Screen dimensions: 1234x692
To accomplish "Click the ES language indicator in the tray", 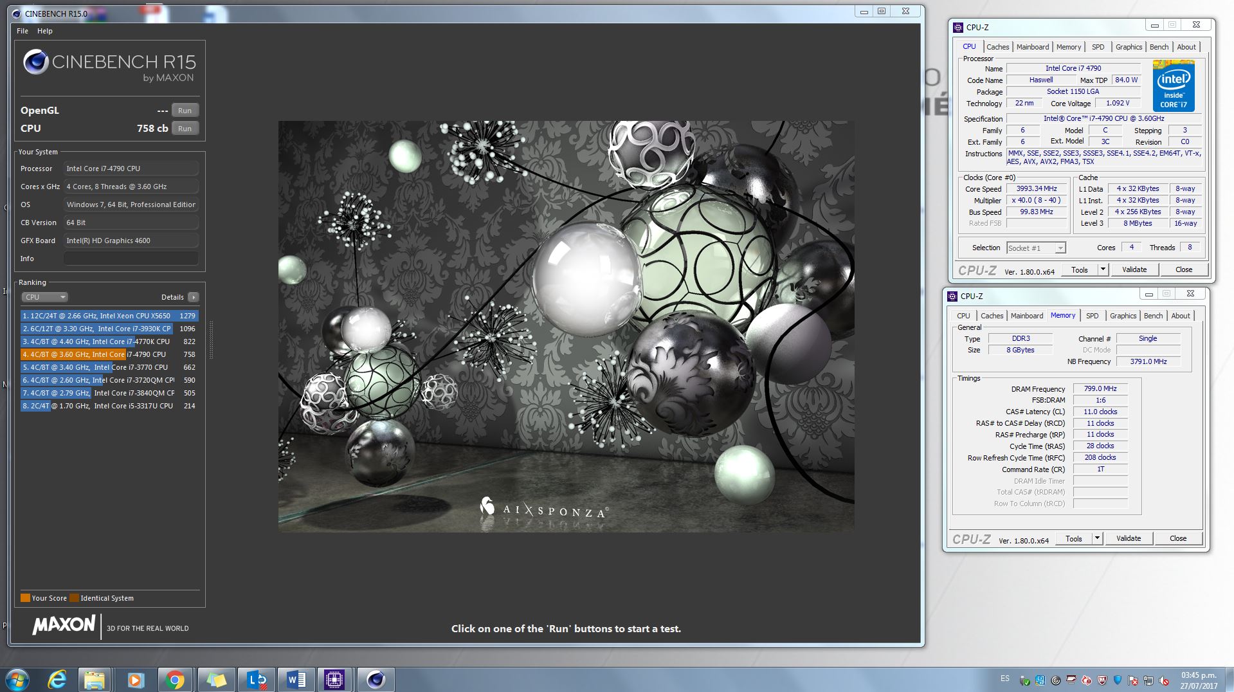I will coord(1005,678).
